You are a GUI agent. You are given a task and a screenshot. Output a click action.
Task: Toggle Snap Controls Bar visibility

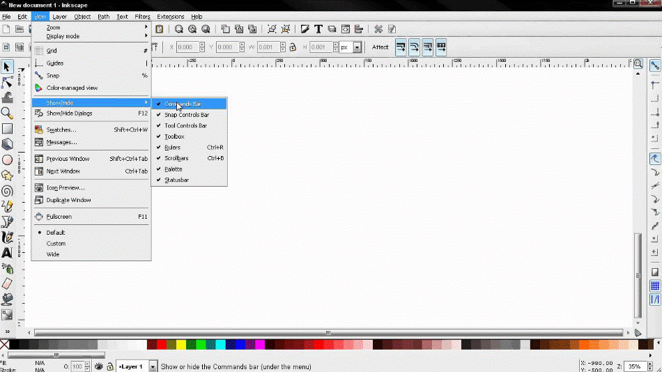tap(189, 114)
